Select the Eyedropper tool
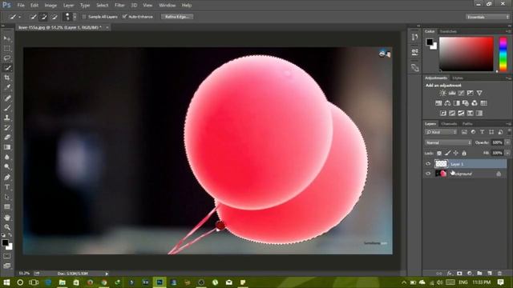Screen dimensions: 513x288 7,87
